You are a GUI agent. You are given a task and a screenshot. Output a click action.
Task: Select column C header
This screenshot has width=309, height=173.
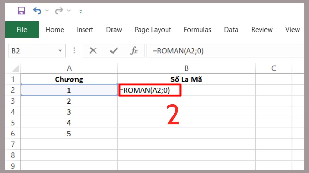273,68
